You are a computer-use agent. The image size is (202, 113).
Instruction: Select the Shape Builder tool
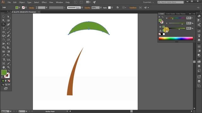[3, 47]
